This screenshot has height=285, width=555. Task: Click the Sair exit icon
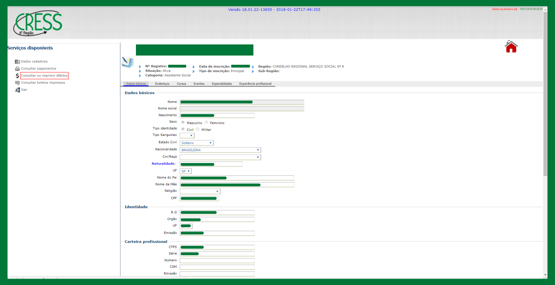17,90
